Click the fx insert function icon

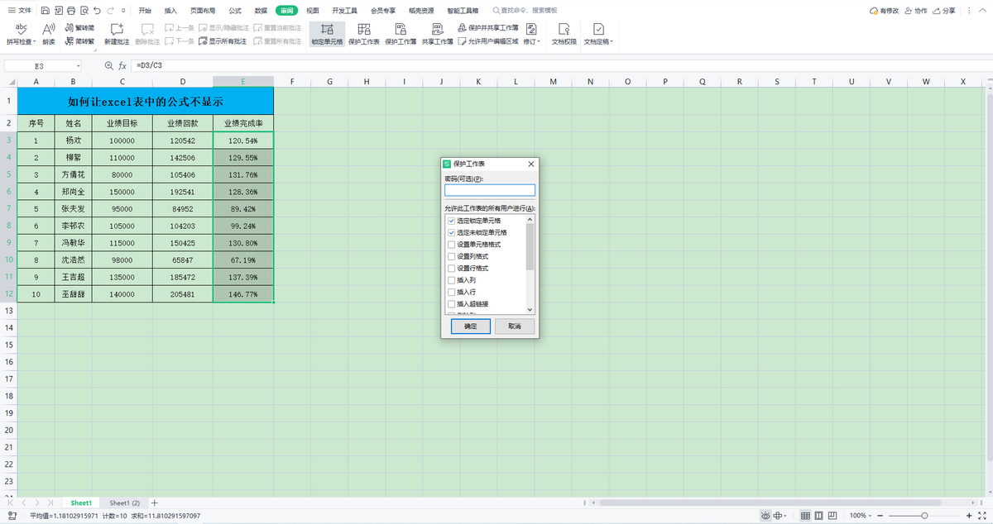point(122,65)
